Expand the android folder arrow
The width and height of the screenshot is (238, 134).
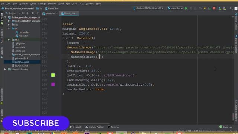pyautogui.click(x=9, y=21)
